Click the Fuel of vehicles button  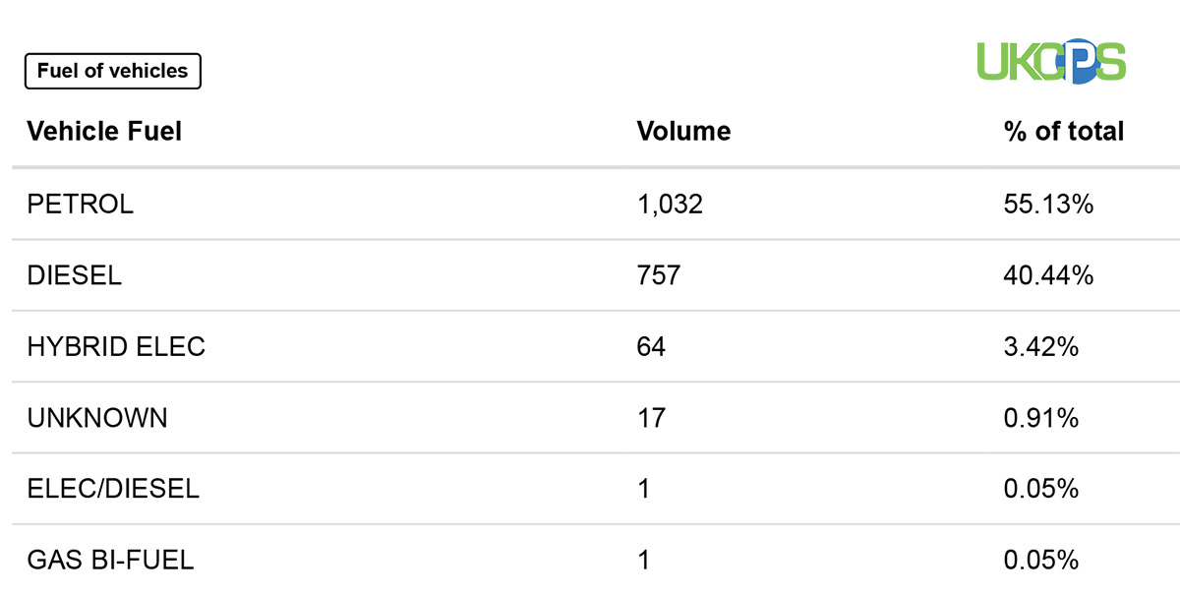pos(112,71)
